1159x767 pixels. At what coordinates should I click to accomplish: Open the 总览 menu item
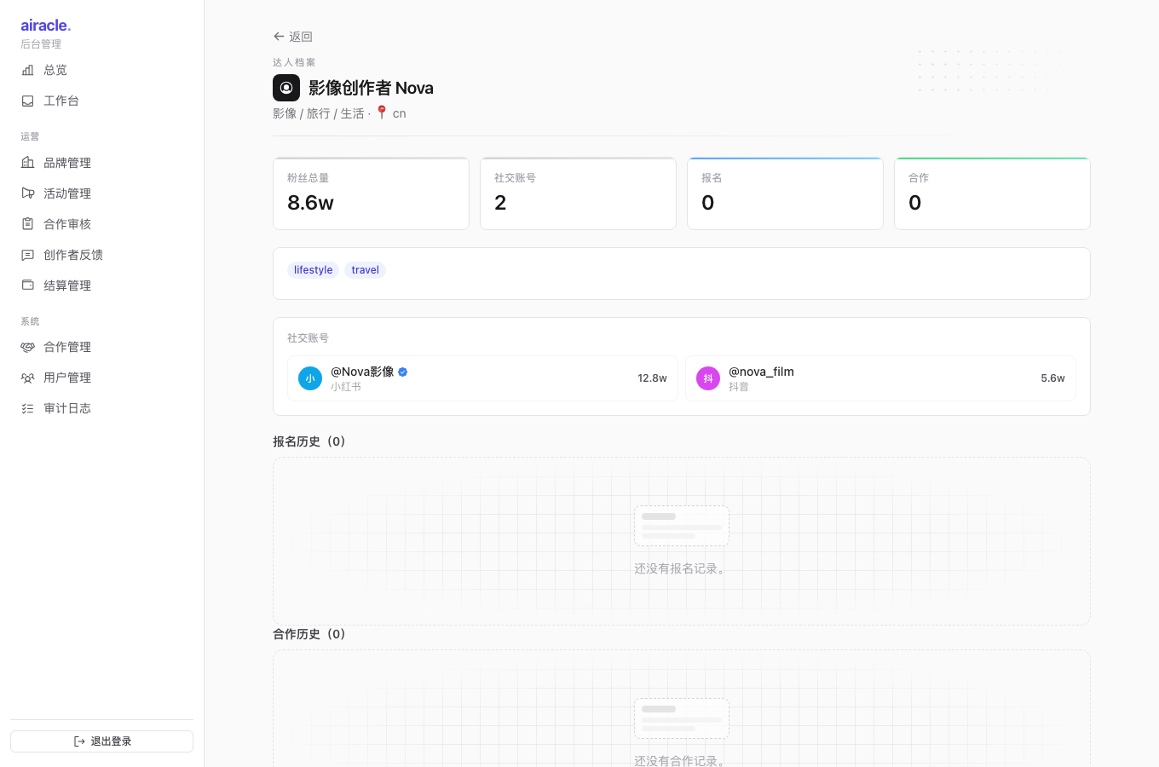pyautogui.click(x=101, y=70)
